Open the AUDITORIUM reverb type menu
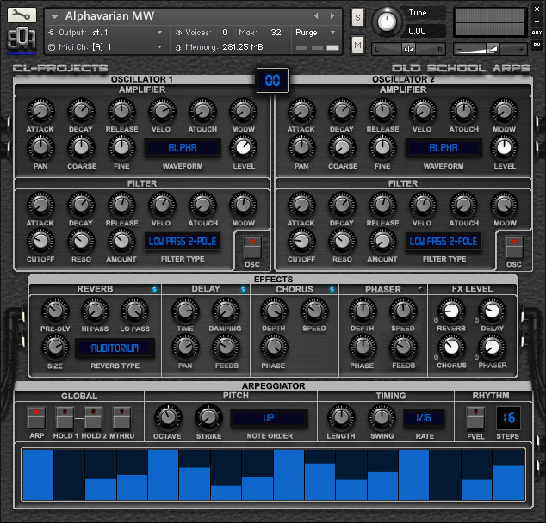Screen dimensions: 546x523 pos(115,348)
